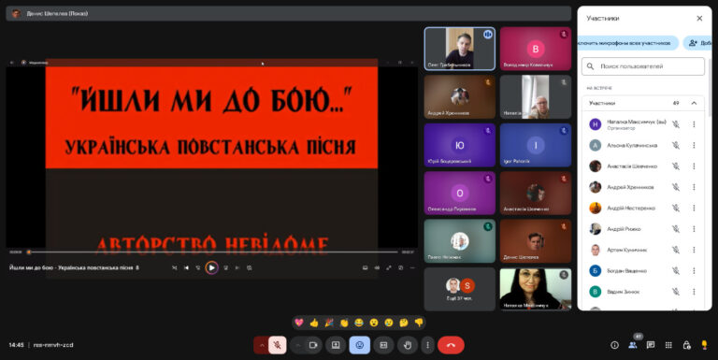
Task: Open host controls lock icon
Action: (x=686, y=345)
